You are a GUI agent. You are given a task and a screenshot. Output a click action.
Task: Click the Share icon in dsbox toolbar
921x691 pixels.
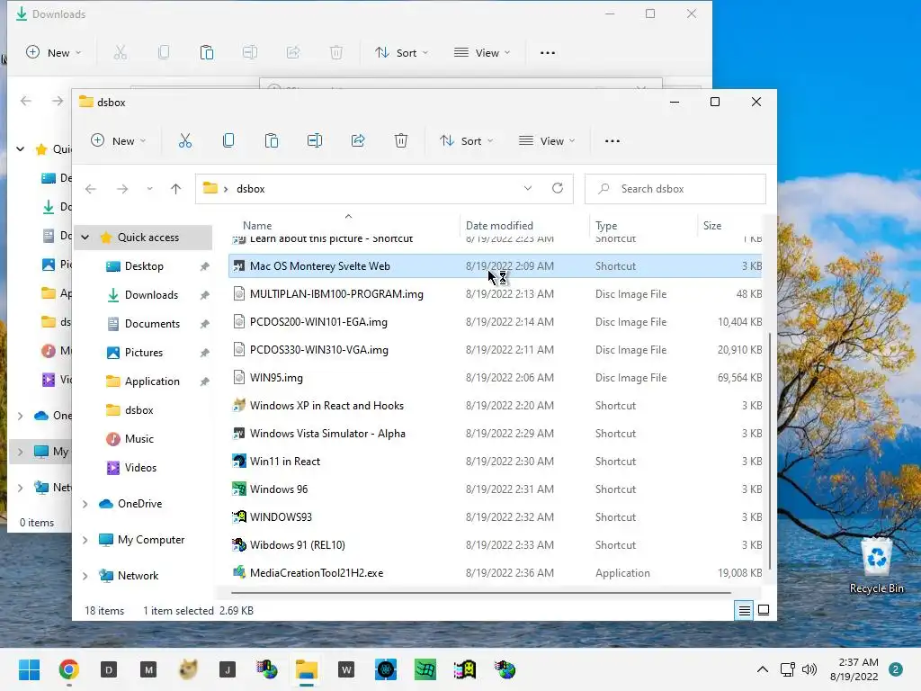358,141
